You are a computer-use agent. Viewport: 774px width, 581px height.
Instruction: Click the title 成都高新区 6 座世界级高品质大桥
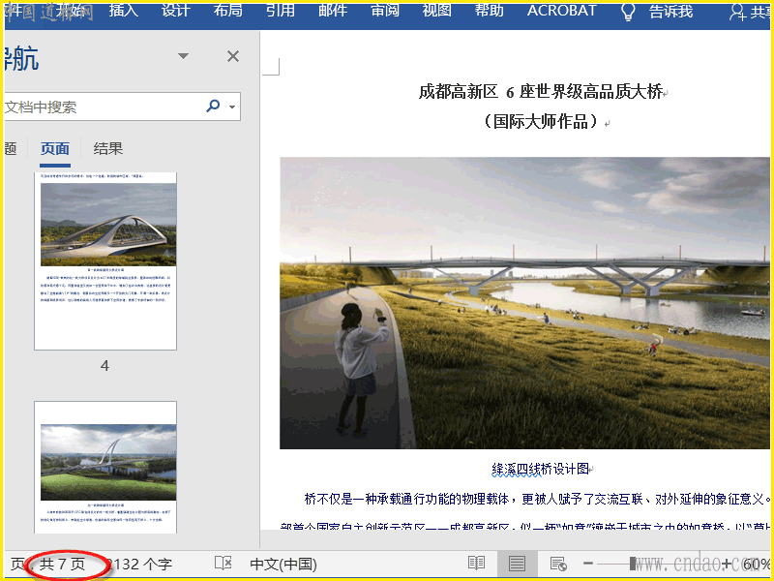click(x=541, y=91)
